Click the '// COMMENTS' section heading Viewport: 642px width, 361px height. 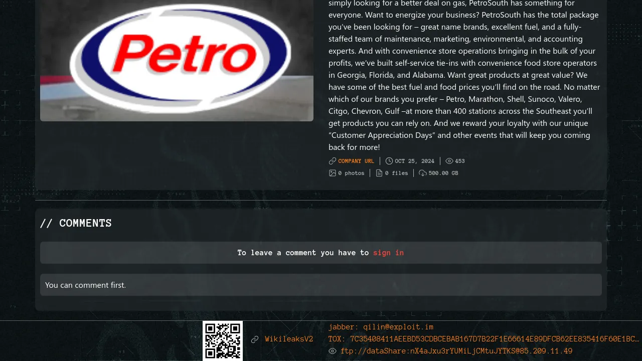coord(76,223)
